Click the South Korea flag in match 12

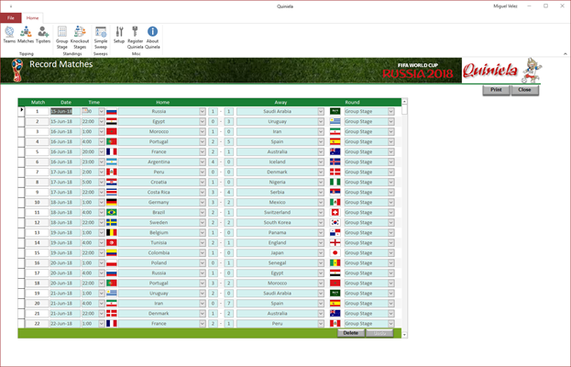335,222
